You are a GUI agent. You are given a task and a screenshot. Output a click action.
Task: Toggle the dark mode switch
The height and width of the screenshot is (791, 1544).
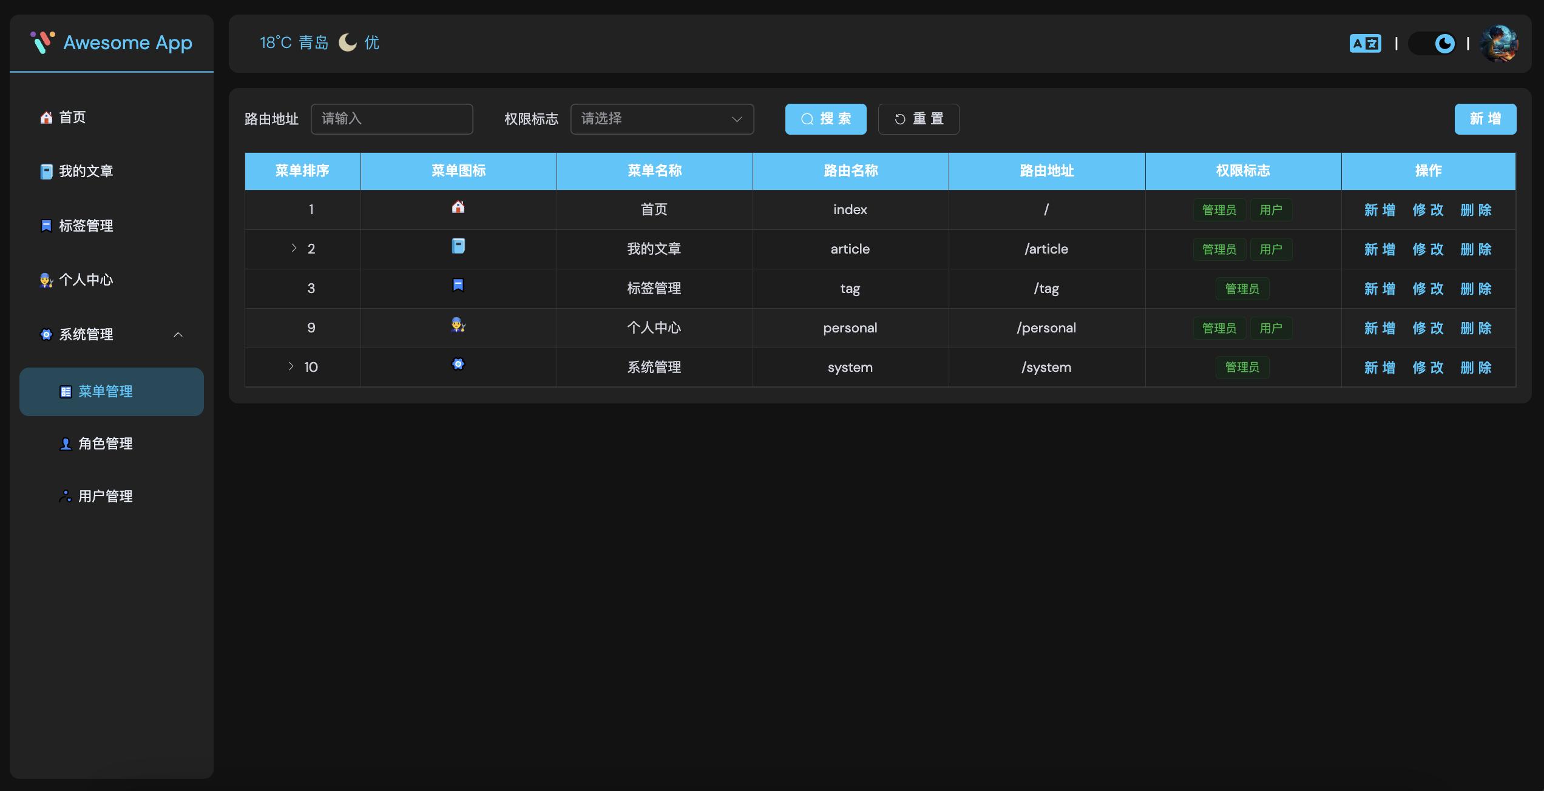[1432, 44]
